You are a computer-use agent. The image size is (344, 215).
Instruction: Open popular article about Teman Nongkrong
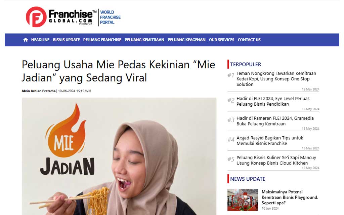point(276,79)
